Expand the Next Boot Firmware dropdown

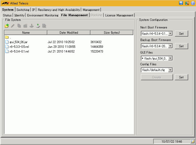click(x=170, y=33)
